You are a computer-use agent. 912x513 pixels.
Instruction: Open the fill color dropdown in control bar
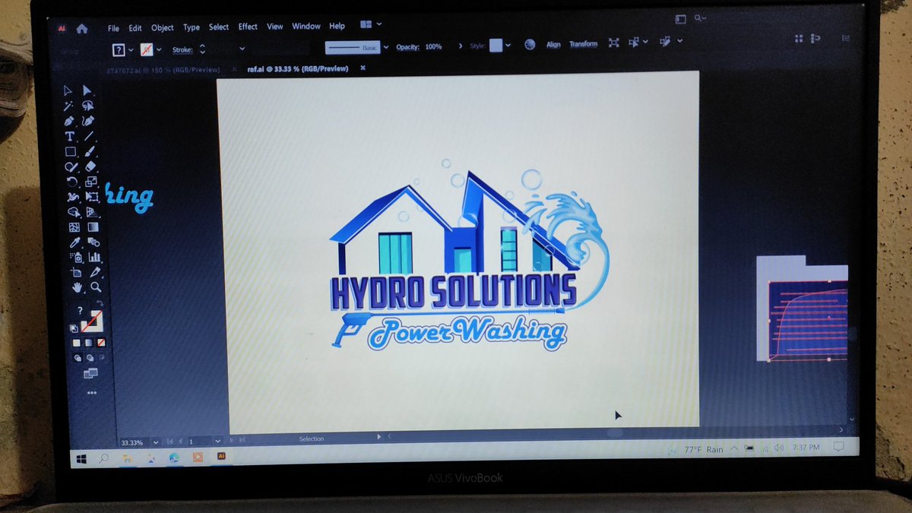click(x=131, y=49)
